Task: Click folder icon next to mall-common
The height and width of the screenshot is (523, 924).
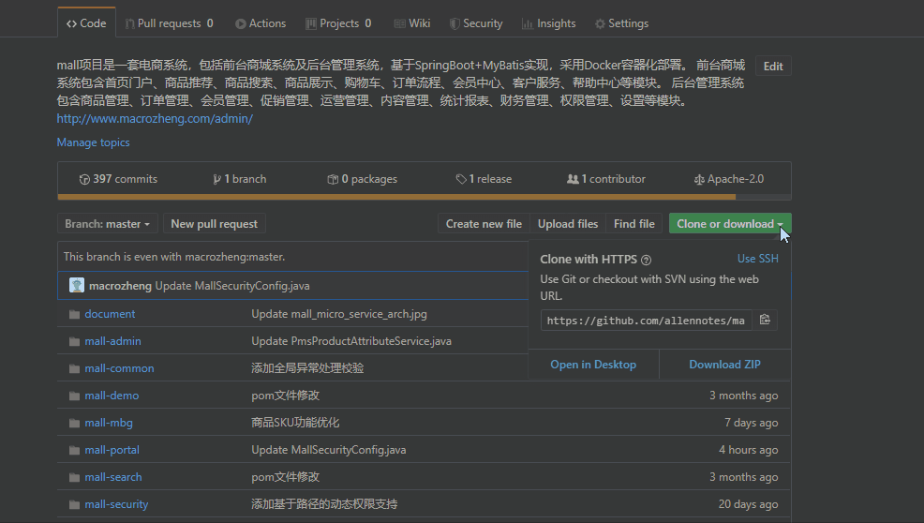Action: click(74, 368)
